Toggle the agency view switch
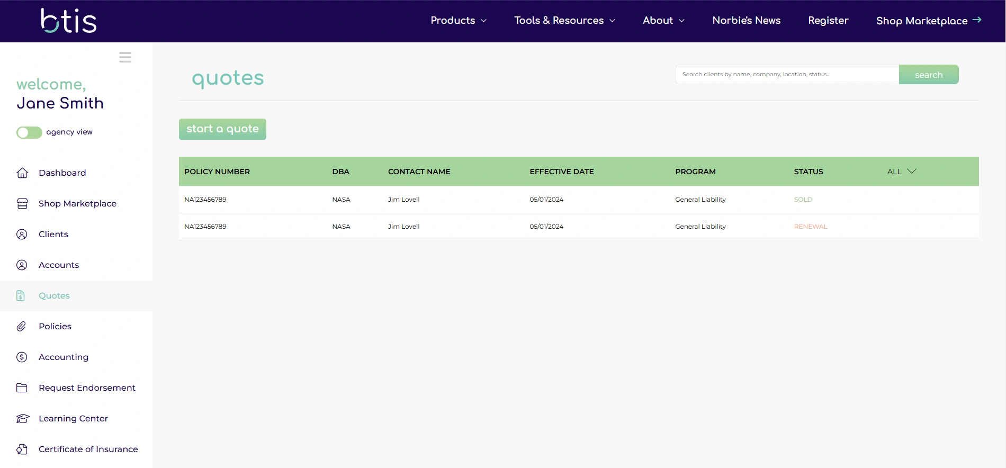 pyautogui.click(x=29, y=132)
